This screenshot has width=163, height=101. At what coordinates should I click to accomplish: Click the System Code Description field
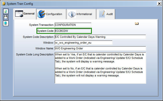(x=100, y=37)
